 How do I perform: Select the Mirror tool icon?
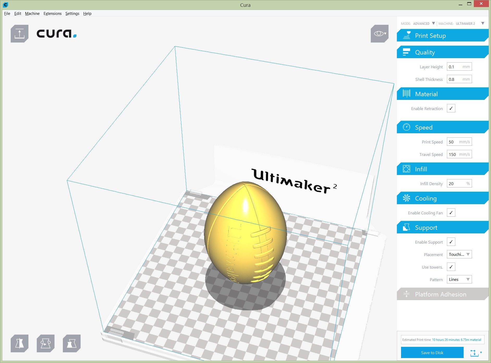20,343
